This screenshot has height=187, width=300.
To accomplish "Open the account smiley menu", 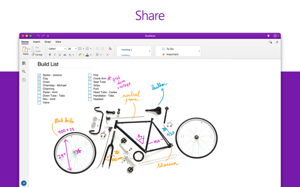I will [x=275, y=36].
